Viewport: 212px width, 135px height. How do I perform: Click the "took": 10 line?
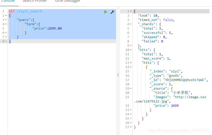(x=148, y=16)
